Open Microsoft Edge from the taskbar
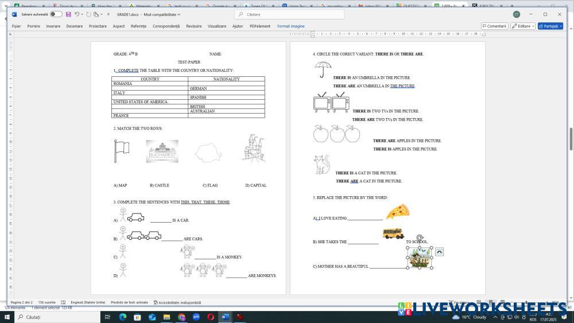Screen dimensions: 574x323 click(123, 317)
